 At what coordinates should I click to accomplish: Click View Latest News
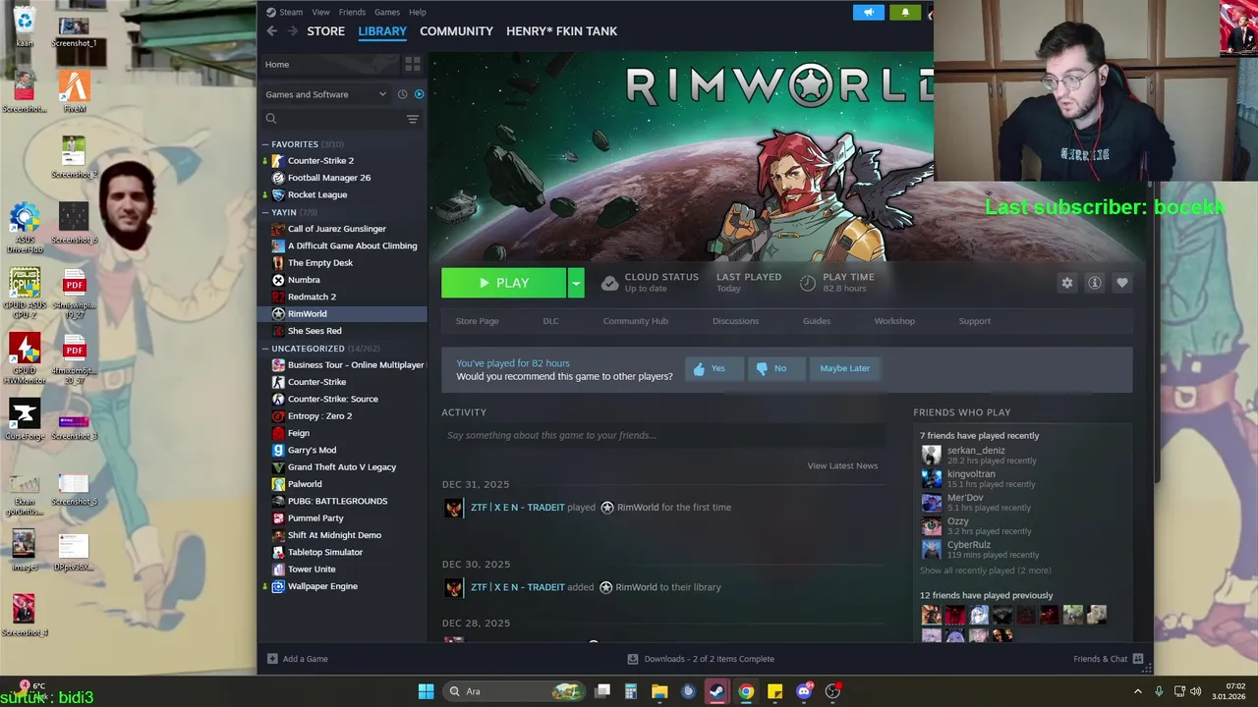(x=842, y=465)
